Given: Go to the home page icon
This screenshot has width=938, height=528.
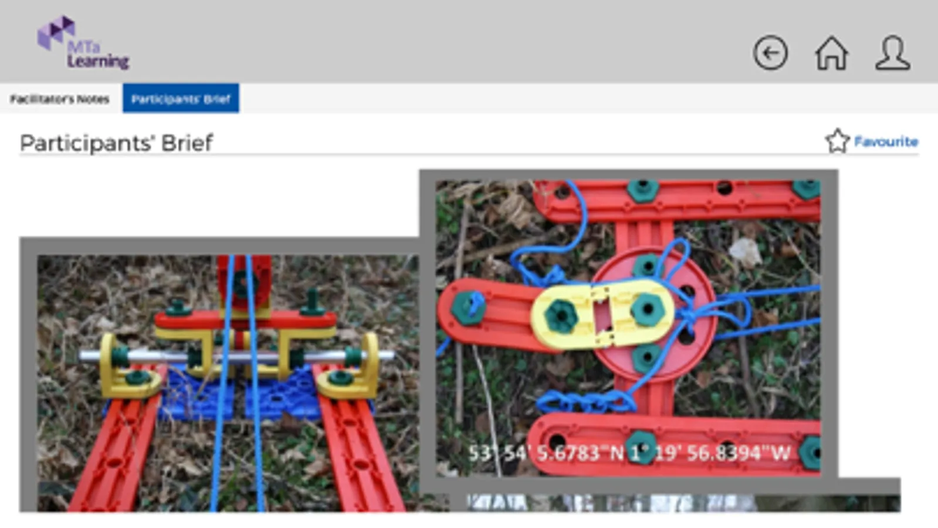Looking at the screenshot, I should pos(831,53).
